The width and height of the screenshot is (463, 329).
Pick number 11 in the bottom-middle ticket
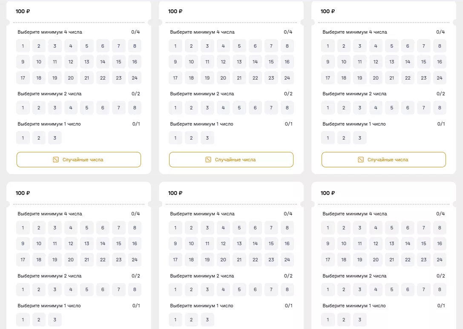(x=207, y=243)
